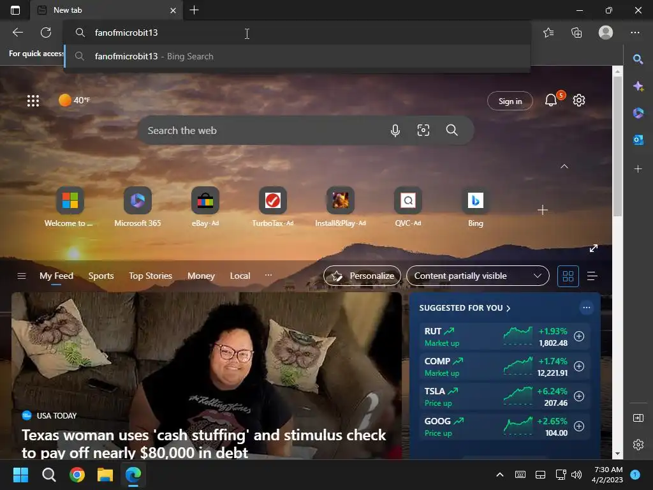Add TSLA to watchlist
The image size is (653, 490).
pos(579,396)
